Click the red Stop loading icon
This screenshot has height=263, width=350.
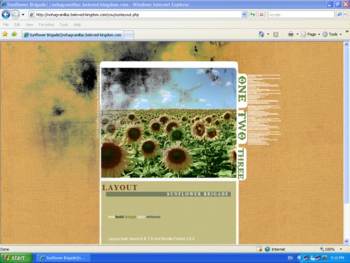coord(261,15)
